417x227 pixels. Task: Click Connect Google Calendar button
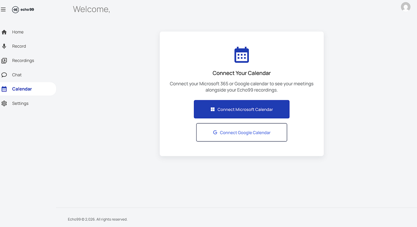242,132
